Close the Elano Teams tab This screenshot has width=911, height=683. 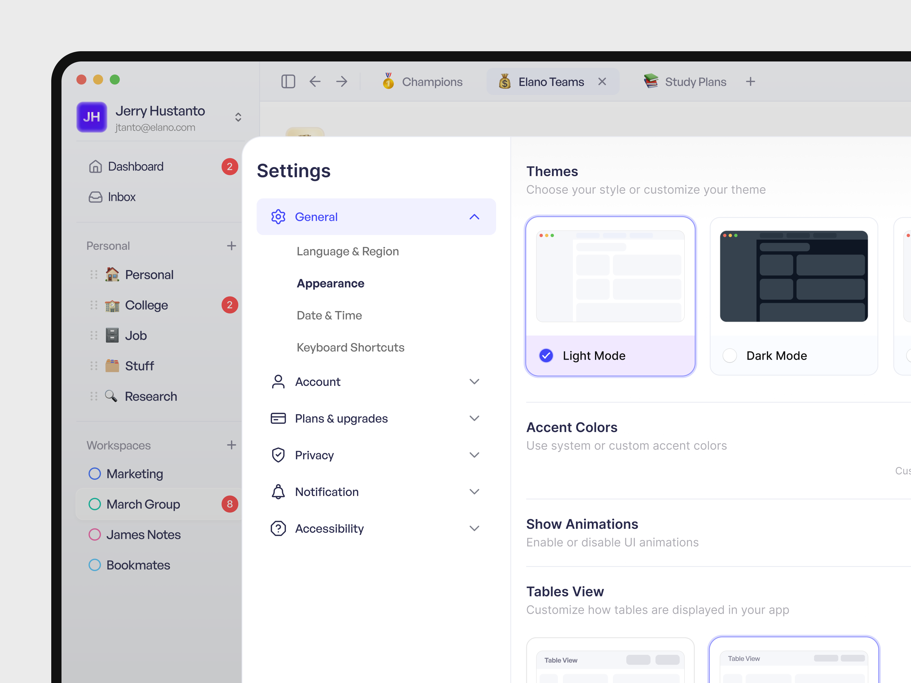pos(602,81)
